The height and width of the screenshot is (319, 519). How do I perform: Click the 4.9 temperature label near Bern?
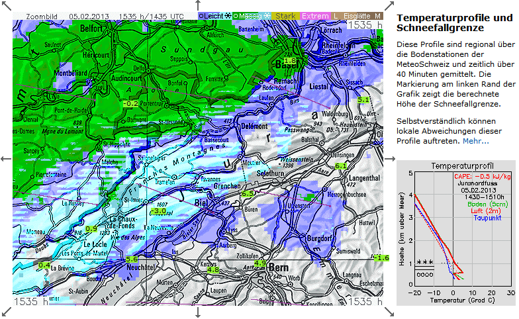pyautogui.click(x=259, y=263)
